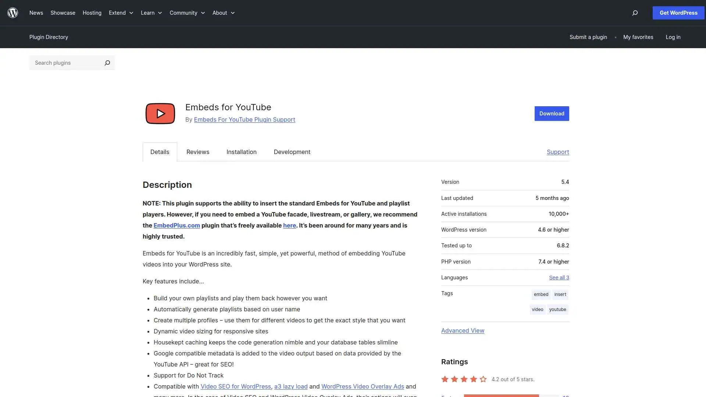The width and height of the screenshot is (706, 397).
Task: Click the Download button
Action: [552, 113]
